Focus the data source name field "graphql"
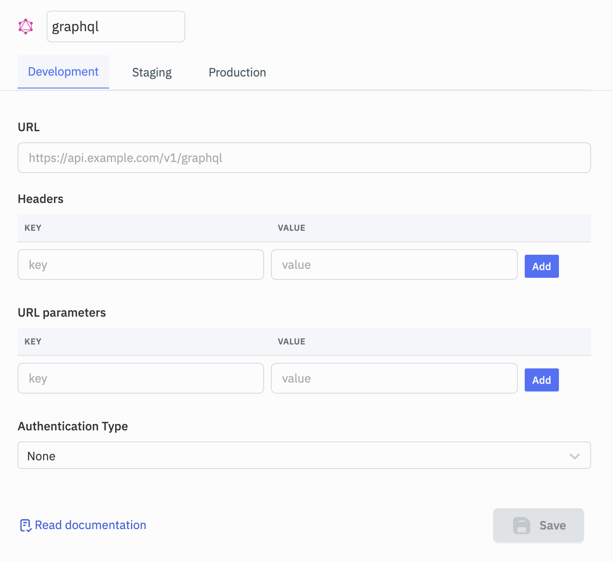 [x=116, y=26]
